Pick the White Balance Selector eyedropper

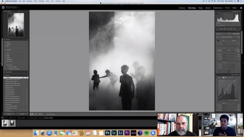(218, 41)
